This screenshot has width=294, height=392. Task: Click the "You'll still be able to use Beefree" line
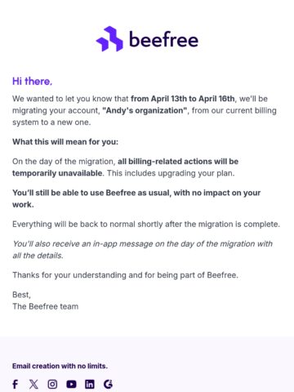136,198
